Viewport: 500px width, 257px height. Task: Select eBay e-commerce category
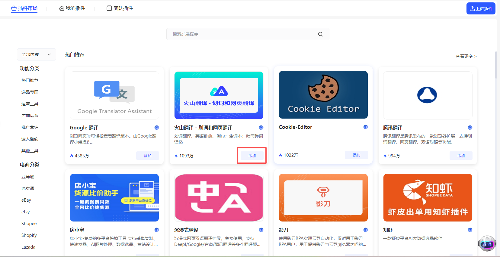point(26,200)
